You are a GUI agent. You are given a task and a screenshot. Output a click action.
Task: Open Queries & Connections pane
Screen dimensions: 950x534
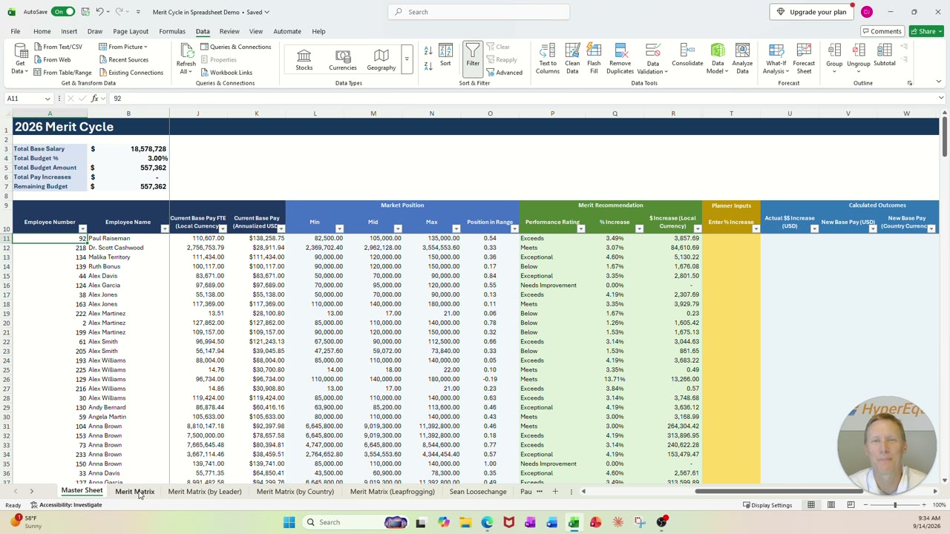[x=235, y=47]
